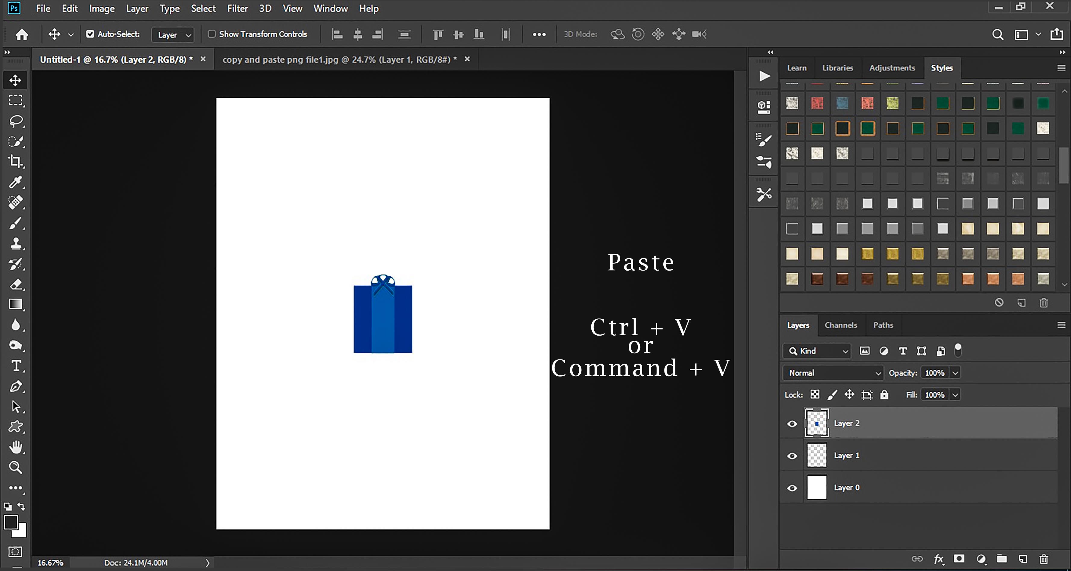The height and width of the screenshot is (571, 1071).
Task: Open the Auto-Select Layer dropdown
Action: (173, 35)
